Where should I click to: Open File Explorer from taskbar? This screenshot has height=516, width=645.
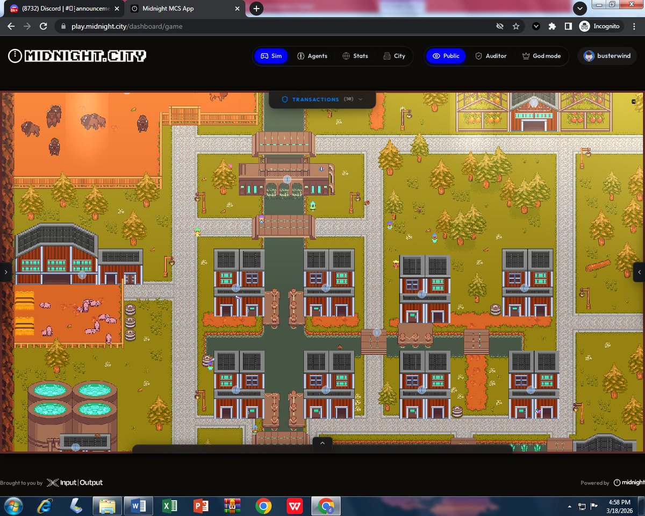click(x=107, y=506)
